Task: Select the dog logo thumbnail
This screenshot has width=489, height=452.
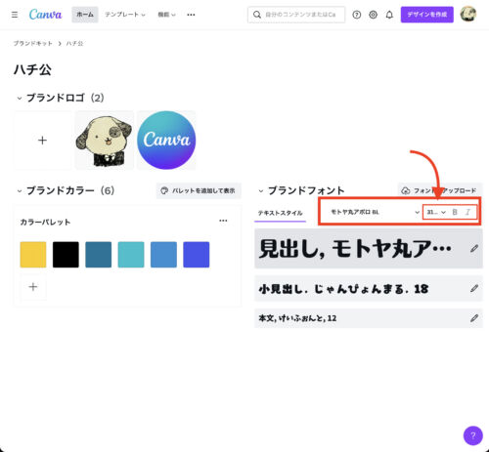Action: point(105,141)
